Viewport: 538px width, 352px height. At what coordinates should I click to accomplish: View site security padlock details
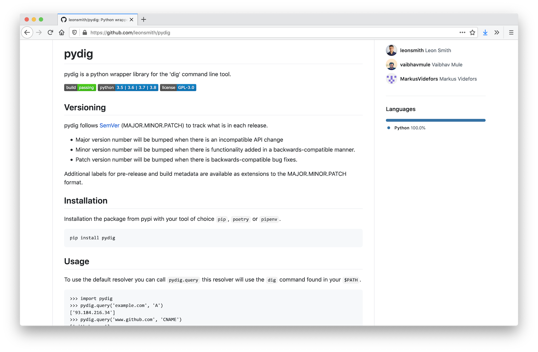[x=85, y=32]
